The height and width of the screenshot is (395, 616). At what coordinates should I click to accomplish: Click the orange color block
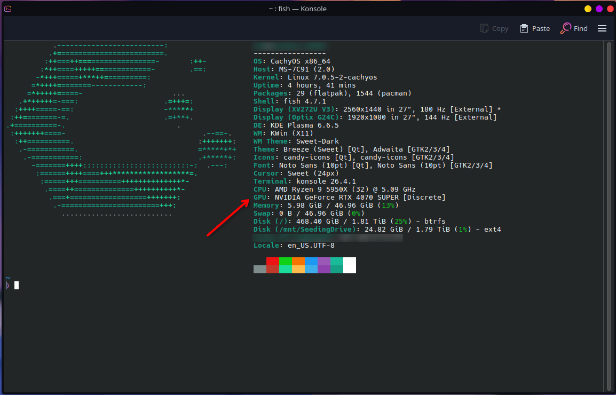(x=298, y=262)
